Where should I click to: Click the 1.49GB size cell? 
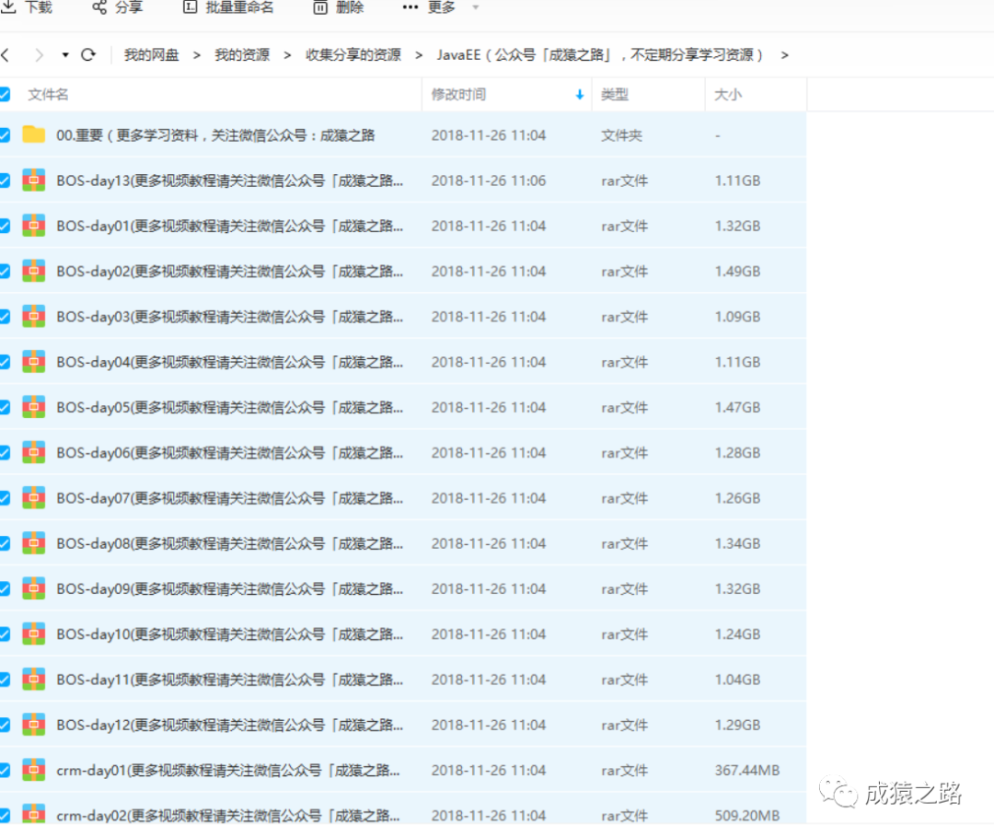point(738,272)
